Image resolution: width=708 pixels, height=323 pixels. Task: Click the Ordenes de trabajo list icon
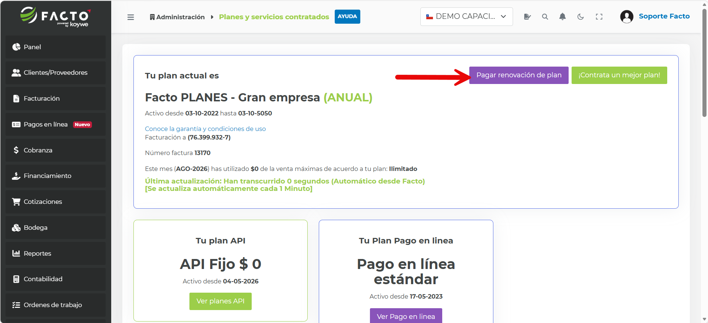[16, 305]
